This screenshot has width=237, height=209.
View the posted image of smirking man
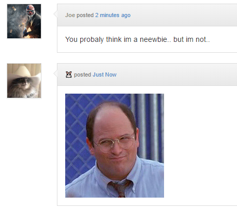114,145
